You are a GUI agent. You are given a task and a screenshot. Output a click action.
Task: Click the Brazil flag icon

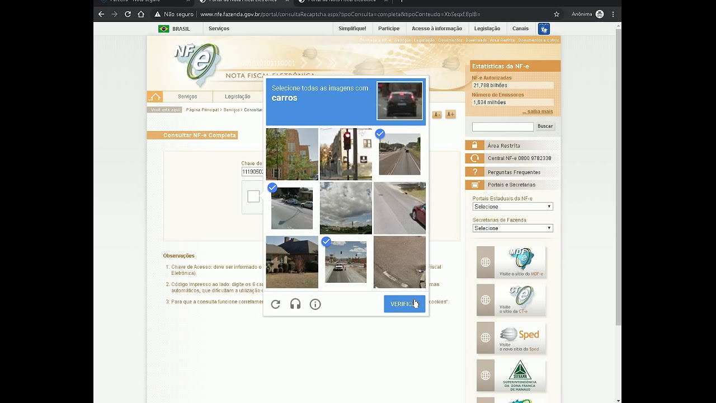(x=163, y=29)
